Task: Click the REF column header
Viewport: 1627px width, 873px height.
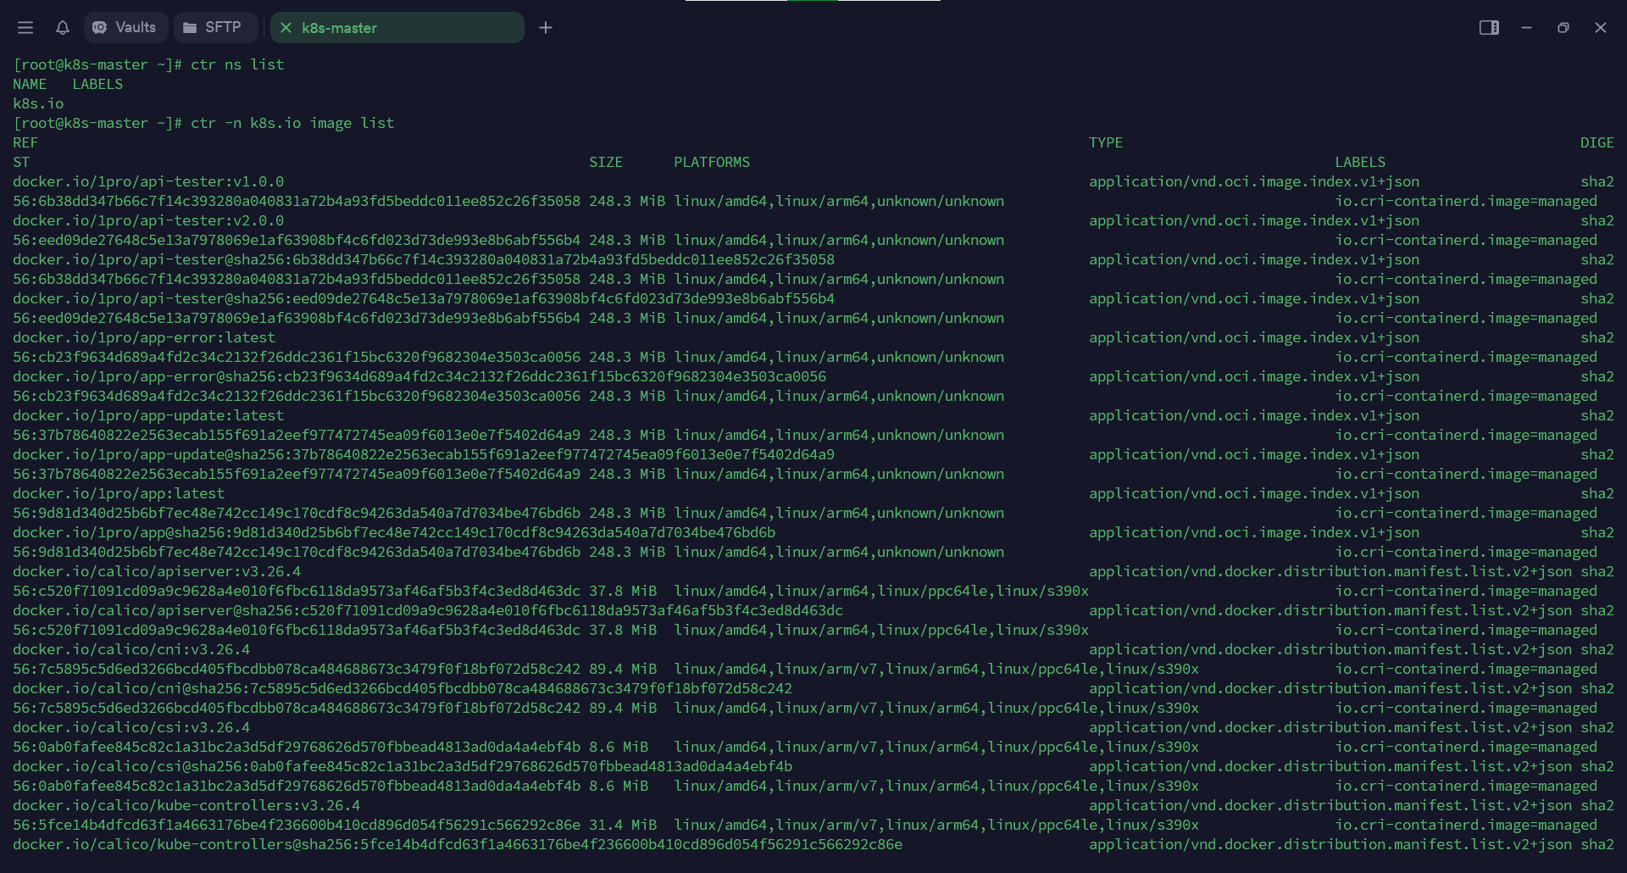Action: click(x=25, y=142)
